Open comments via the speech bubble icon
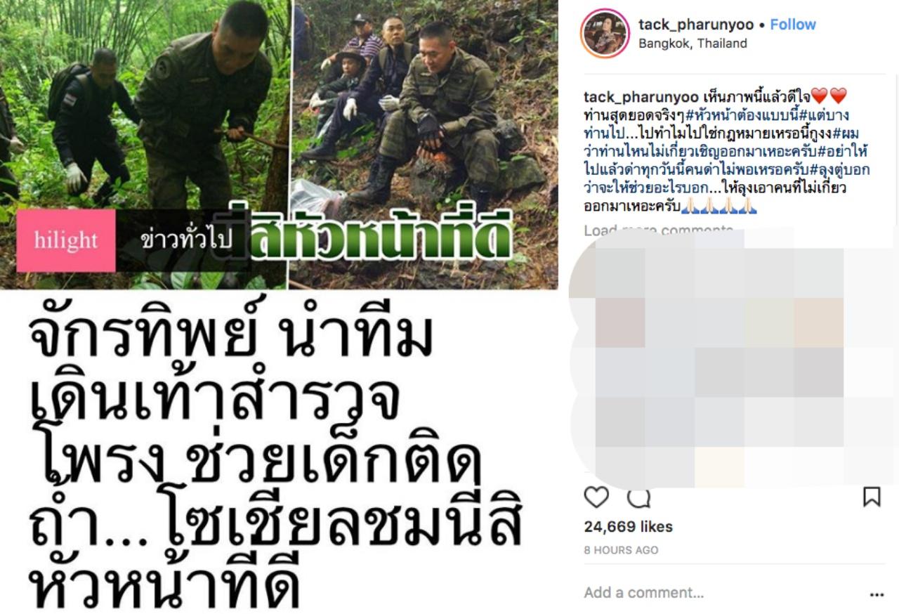This screenshot has height=614, width=899. [x=638, y=497]
